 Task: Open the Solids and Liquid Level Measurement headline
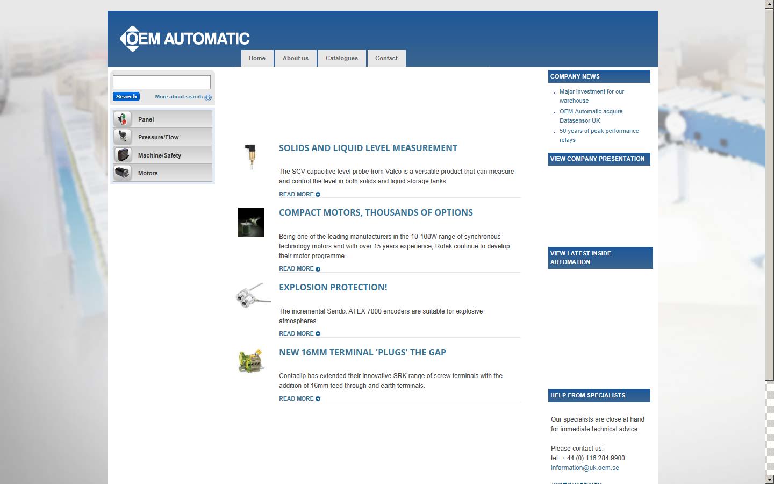click(368, 148)
